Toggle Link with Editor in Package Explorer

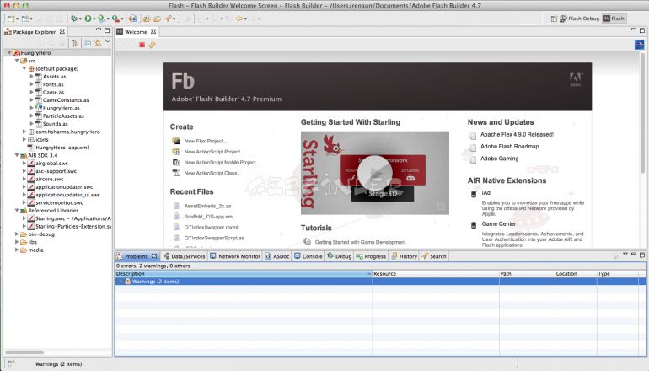(98, 43)
